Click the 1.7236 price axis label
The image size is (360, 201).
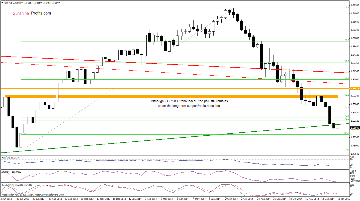355,5
